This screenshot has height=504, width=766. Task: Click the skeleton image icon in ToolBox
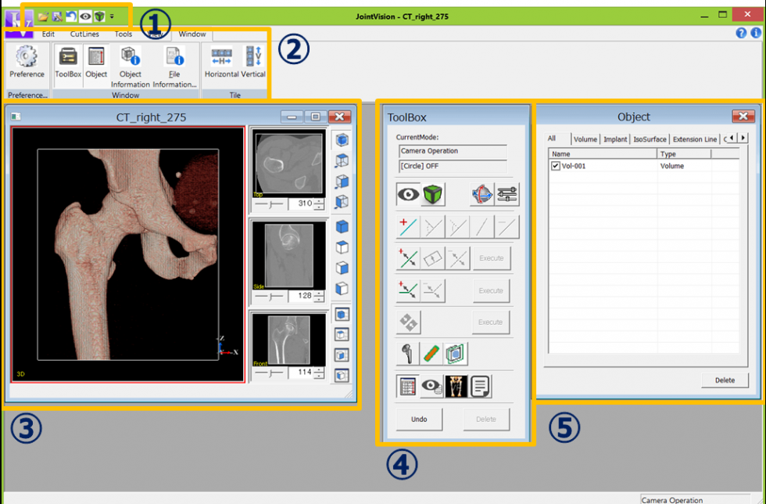(456, 386)
